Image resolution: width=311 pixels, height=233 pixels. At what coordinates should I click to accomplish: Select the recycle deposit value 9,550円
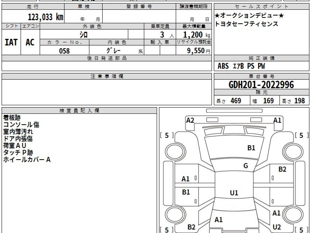click(199, 51)
